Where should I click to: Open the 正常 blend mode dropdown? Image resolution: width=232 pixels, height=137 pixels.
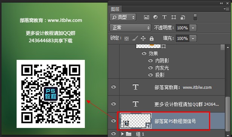pyautogui.click(x=130, y=28)
